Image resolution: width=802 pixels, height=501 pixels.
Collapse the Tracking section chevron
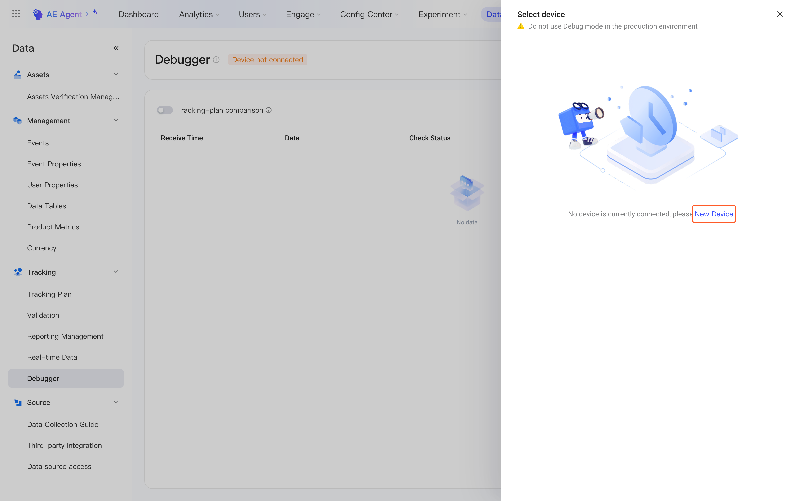(116, 272)
